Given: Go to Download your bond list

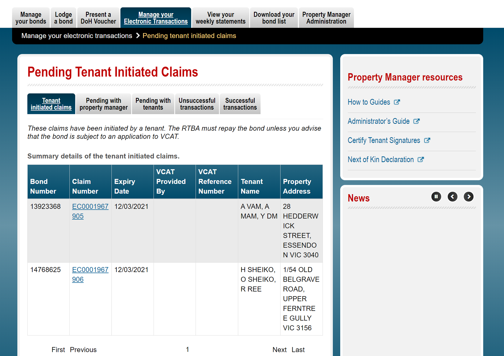Looking at the screenshot, I should pos(274,17).
